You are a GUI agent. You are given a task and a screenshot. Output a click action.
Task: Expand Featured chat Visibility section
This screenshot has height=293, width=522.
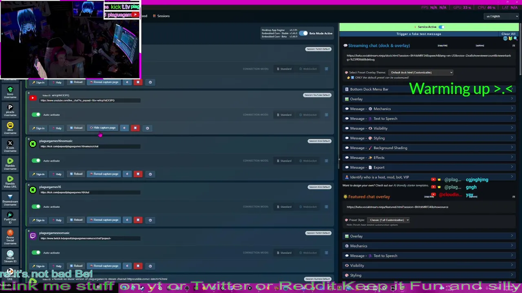[x=429, y=266]
